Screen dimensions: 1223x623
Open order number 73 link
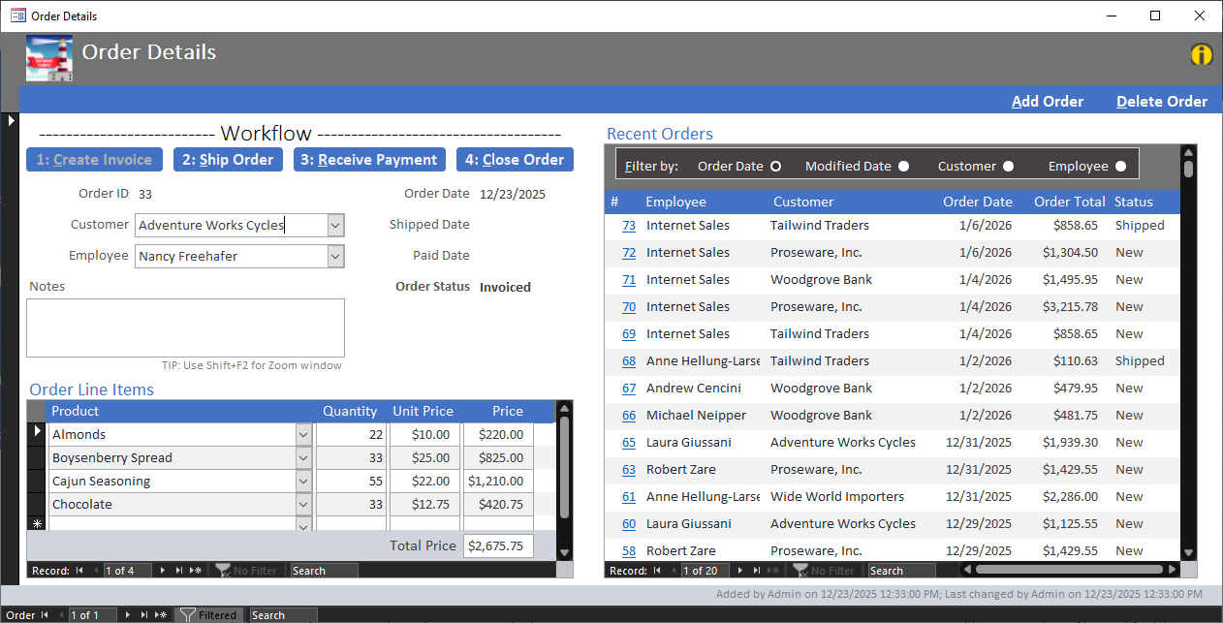pos(628,226)
